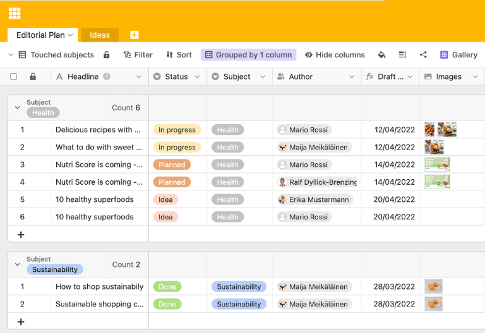Open the paint bucket row color formatting

tap(381, 55)
